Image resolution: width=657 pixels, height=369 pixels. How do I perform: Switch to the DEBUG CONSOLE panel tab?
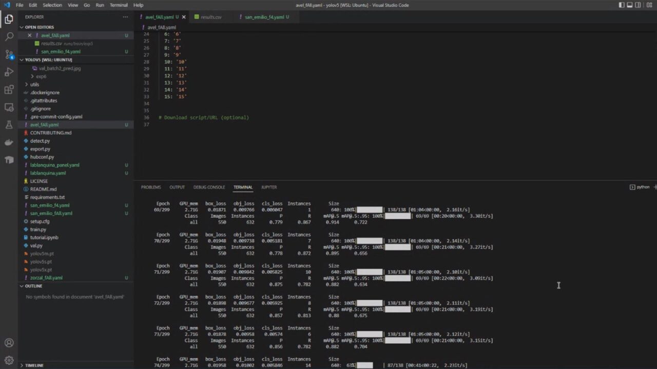coord(209,187)
